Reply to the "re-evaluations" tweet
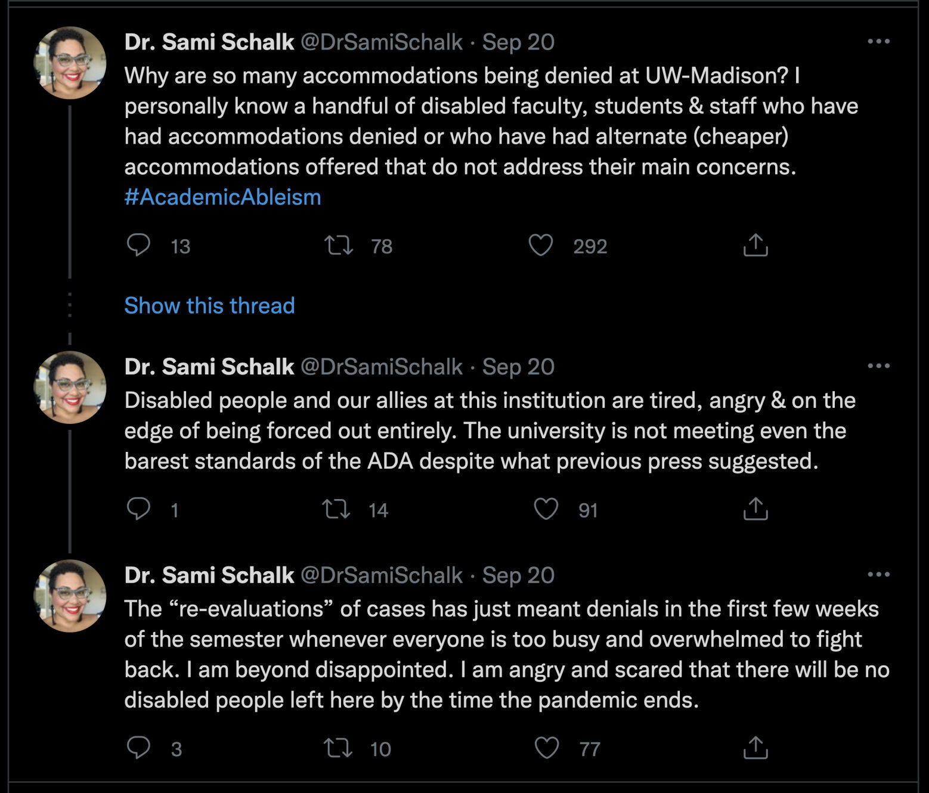Screen dimensions: 929x793 click(139, 748)
